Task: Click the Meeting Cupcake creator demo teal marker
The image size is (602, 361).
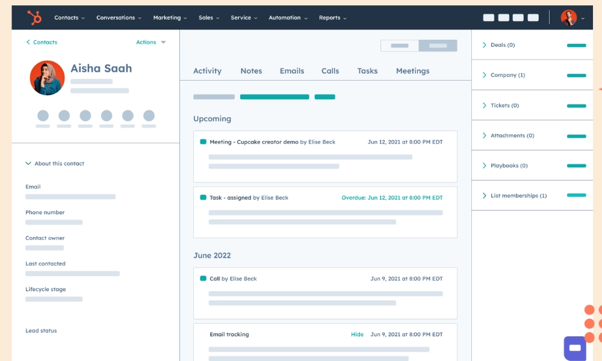Action: click(203, 142)
